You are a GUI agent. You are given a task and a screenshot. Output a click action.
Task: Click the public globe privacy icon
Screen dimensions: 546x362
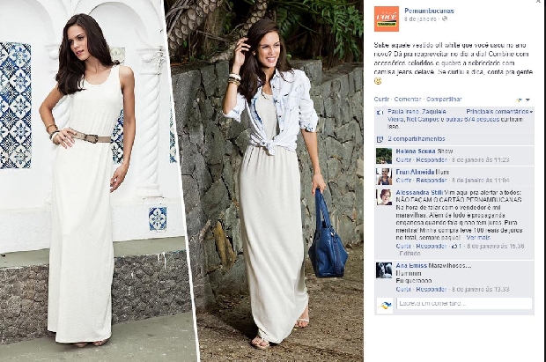click(445, 18)
